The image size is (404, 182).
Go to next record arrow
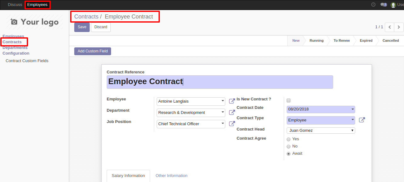[x=399, y=27]
